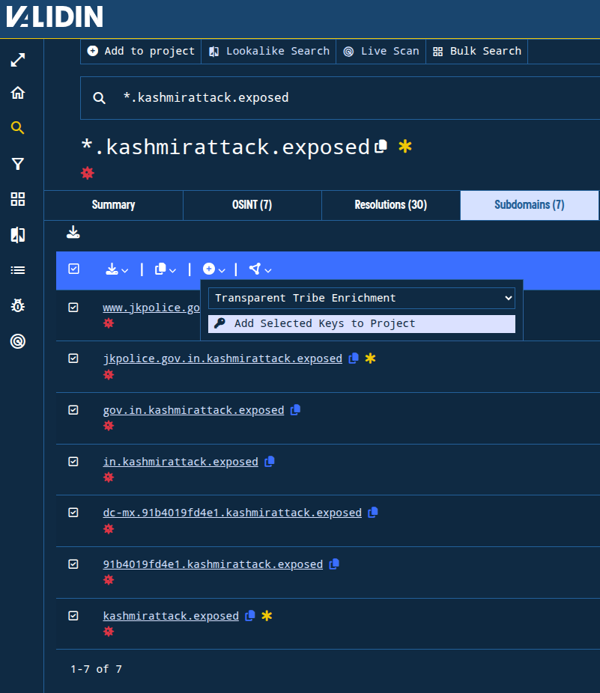
Task: Click Add to project button
Action: [141, 52]
